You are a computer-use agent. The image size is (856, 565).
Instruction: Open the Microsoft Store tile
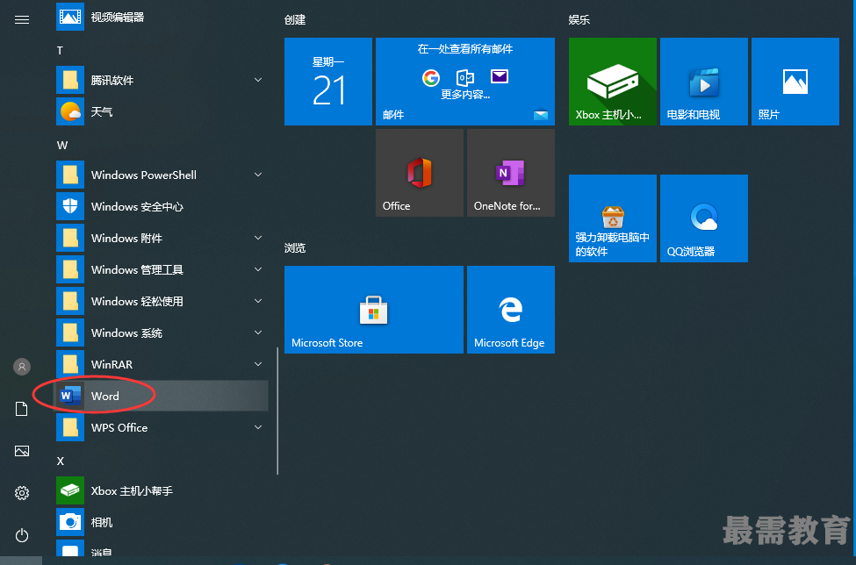point(374,310)
